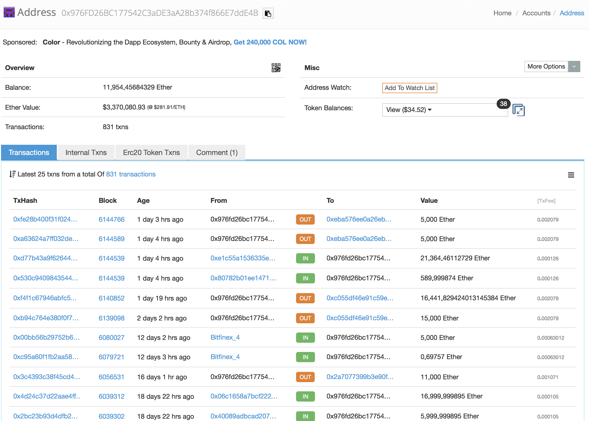Expand token balances fullscreen view icon
This screenshot has height=421, width=589.
[x=518, y=110]
